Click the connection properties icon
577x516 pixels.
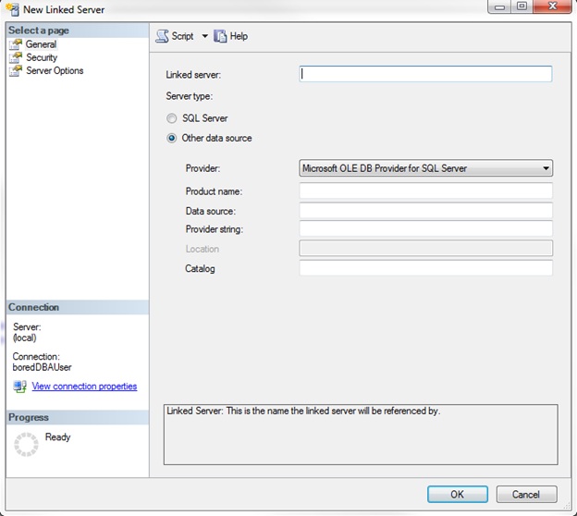point(20,387)
